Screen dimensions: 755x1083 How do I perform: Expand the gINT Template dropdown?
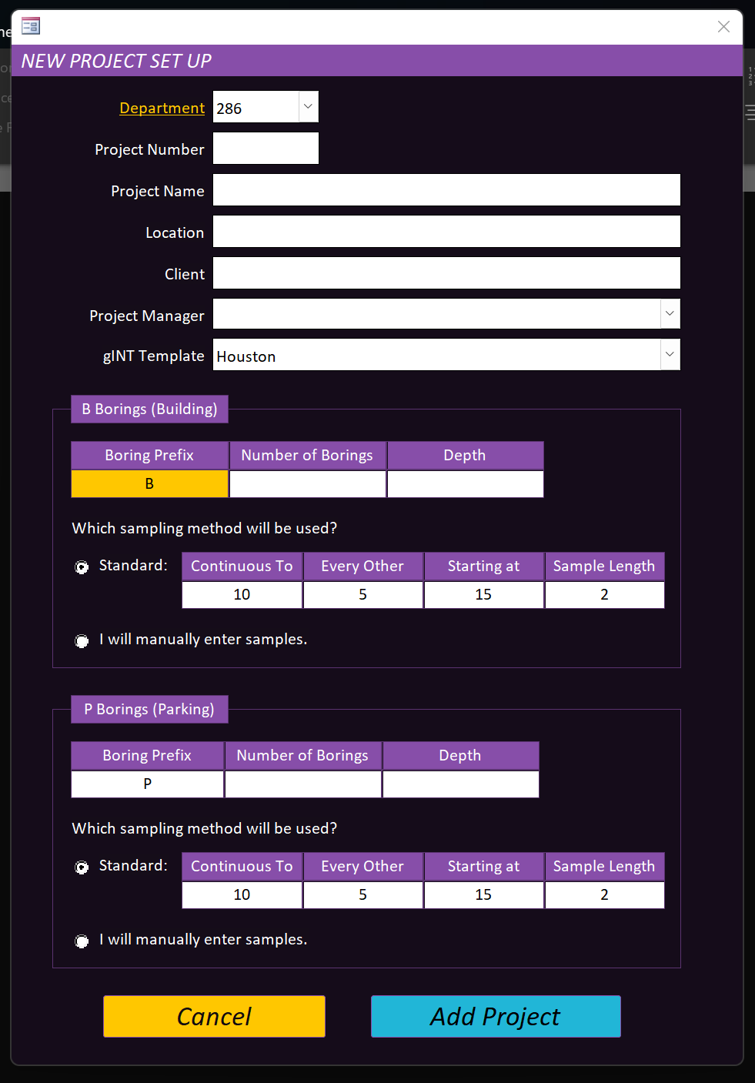tap(670, 355)
